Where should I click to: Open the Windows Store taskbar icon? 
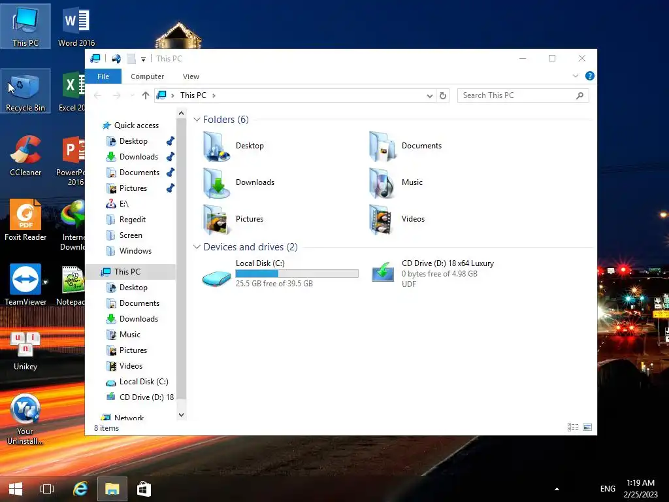(x=144, y=489)
